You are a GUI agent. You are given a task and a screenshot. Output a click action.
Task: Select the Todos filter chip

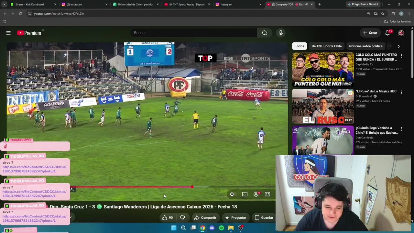point(300,46)
